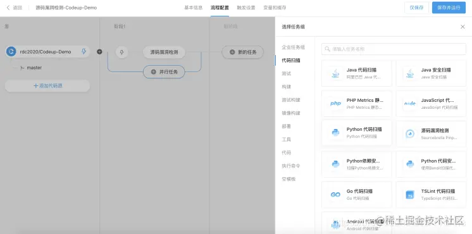This screenshot has width=472, height=234.
Task: Select the 部署 category
Action: [286, 126]
